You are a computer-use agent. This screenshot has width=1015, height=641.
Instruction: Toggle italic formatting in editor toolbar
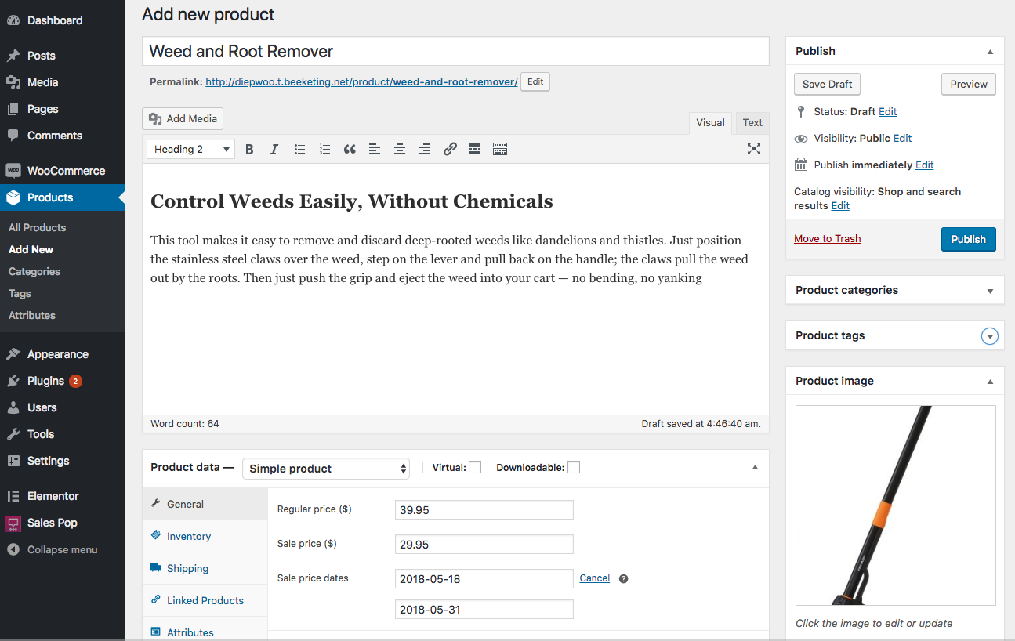pyautogui.click(x=274, y=149)
